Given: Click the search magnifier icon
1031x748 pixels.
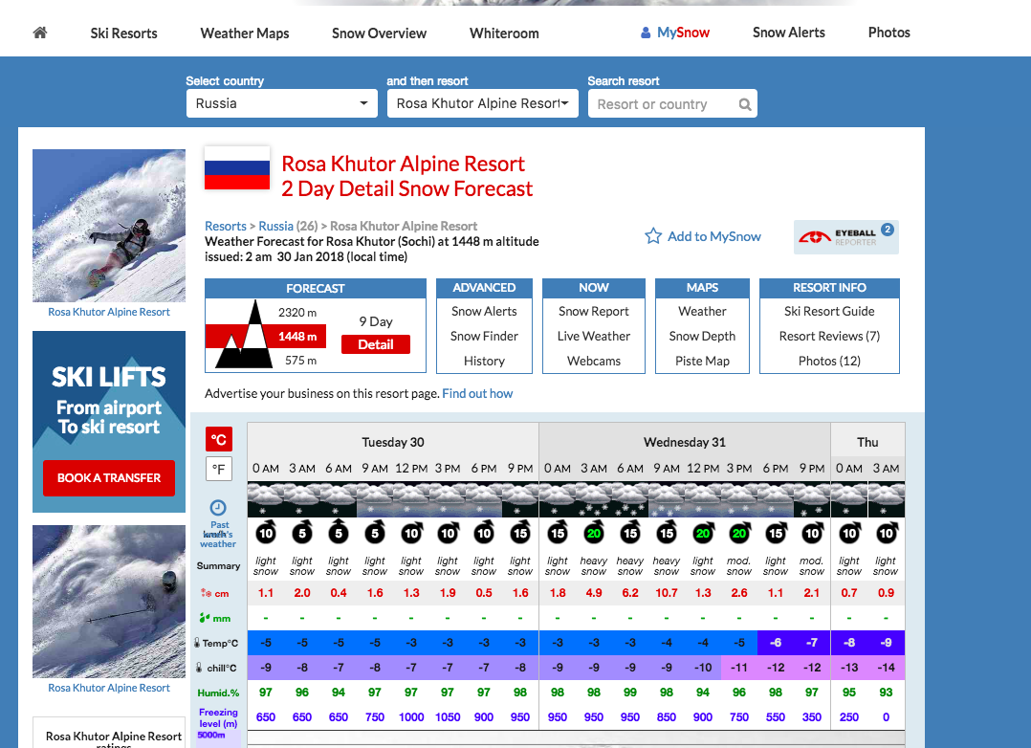Looking at the screenshot, I should click(744, 104).
